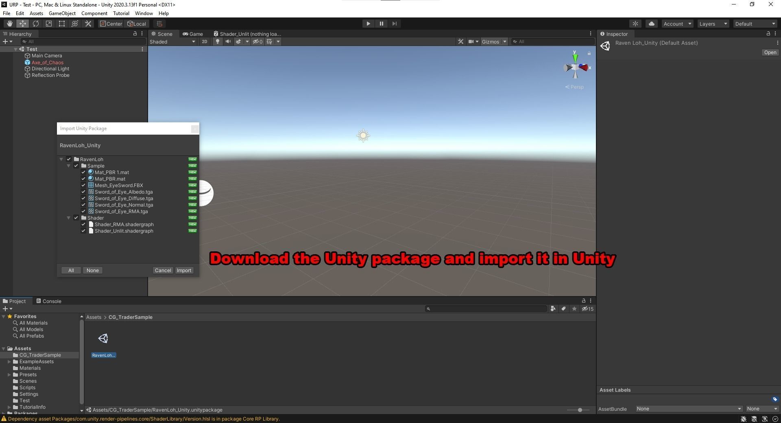
Task: Uncheck Sword_of_Eye_Albedo.tga checkbox
Action: [x=83, y=192]
